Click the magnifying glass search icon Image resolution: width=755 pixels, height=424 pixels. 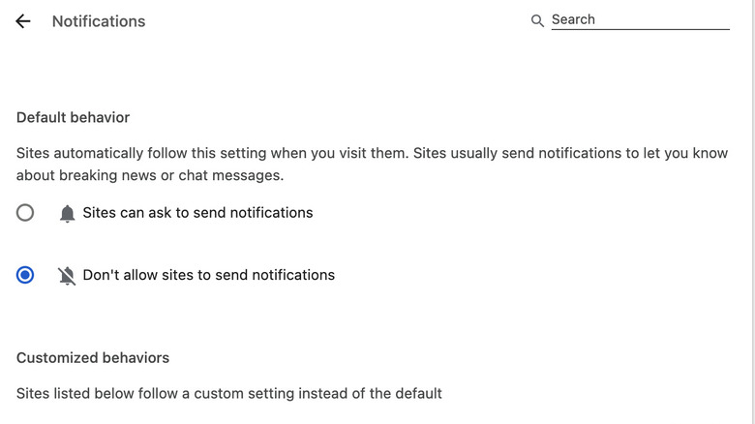(x=538, y=20)
